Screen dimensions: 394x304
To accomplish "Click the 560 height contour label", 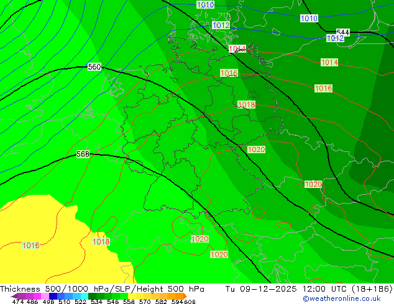I will point(94,67).
